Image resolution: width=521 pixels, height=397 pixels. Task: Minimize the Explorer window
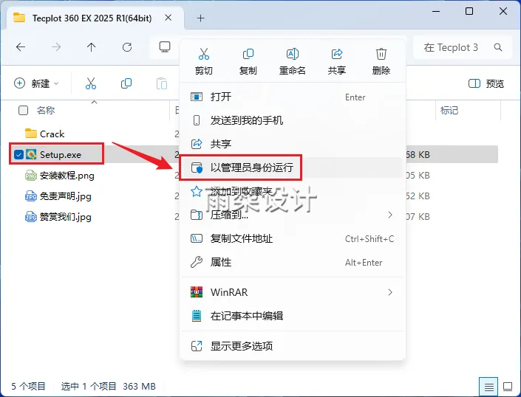tap(436, 11)
